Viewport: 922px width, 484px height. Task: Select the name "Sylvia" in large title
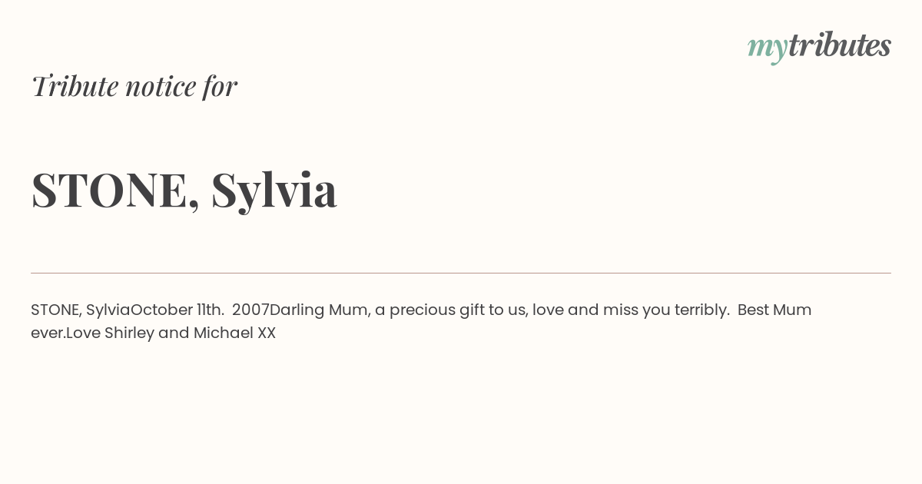click(x=274, y=190)
